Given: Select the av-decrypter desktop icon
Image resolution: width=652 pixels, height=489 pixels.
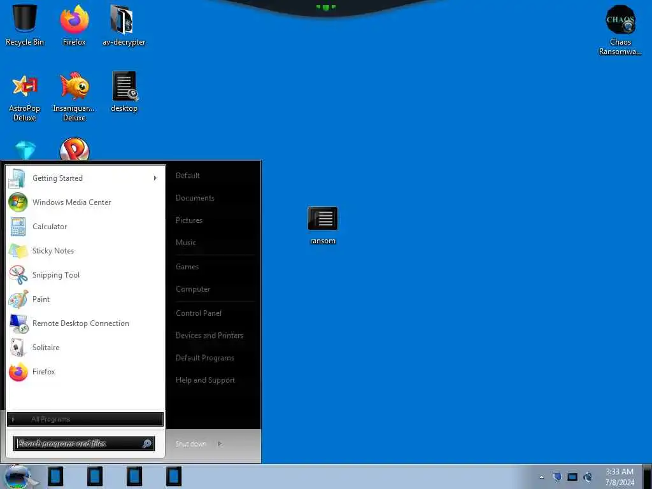Looking at the screenshot, I should (124, 25).
